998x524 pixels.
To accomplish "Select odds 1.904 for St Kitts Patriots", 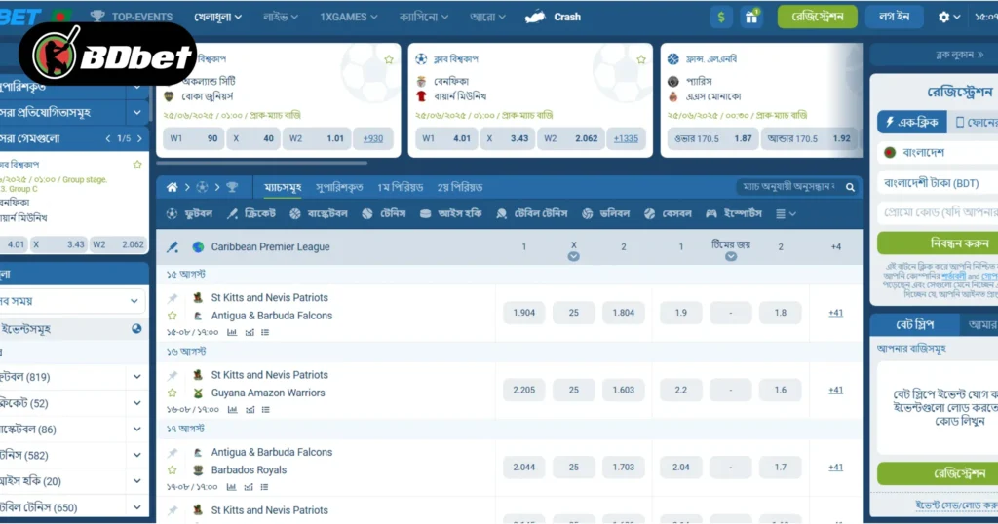I will coord(523,313).
